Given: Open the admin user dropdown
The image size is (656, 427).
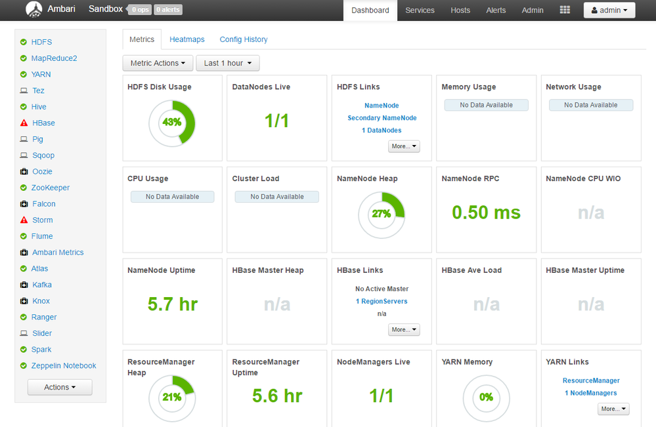Looking at the screenshot, I should tap(609, 10).
